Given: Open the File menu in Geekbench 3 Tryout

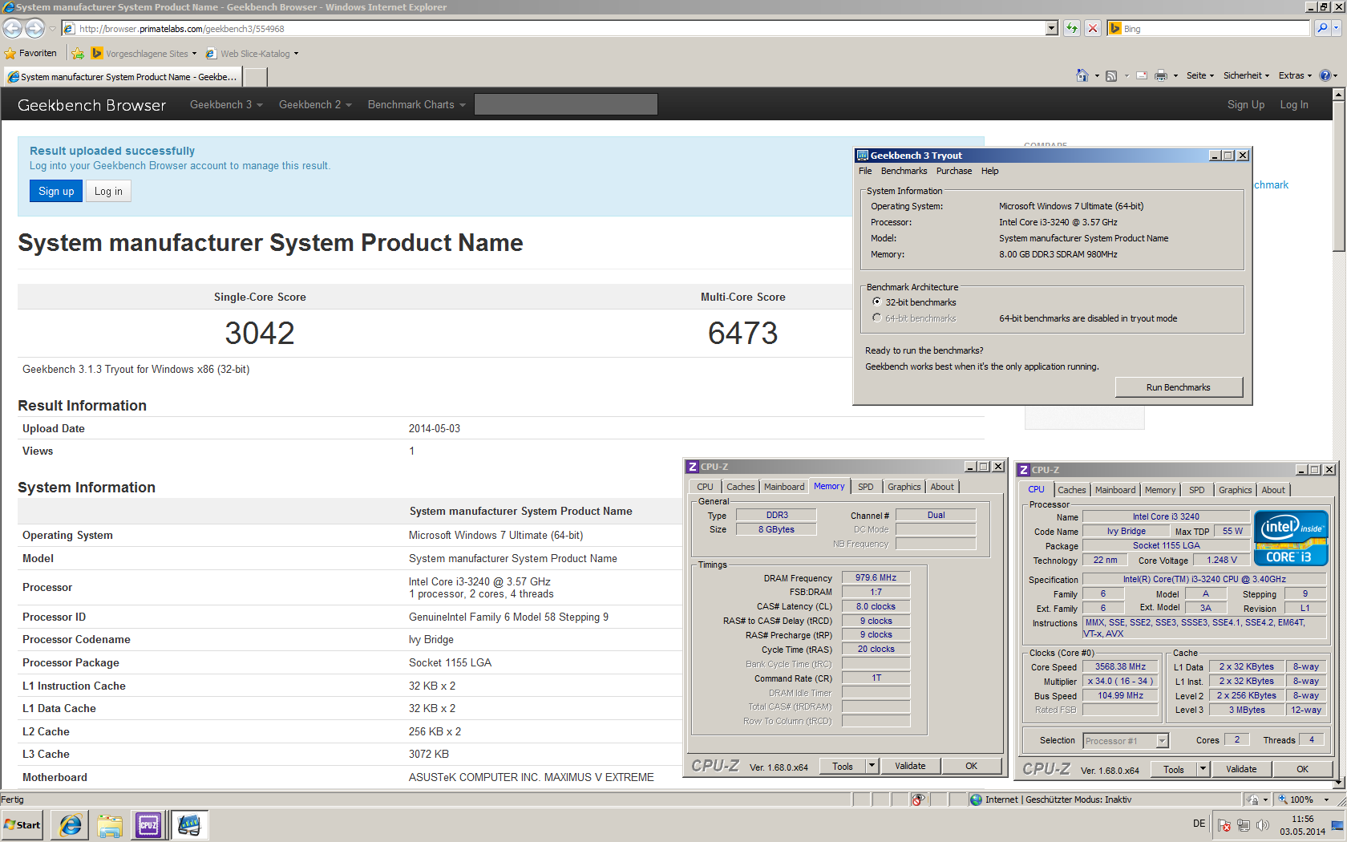Looking at the screenshot, I should 865,171.
